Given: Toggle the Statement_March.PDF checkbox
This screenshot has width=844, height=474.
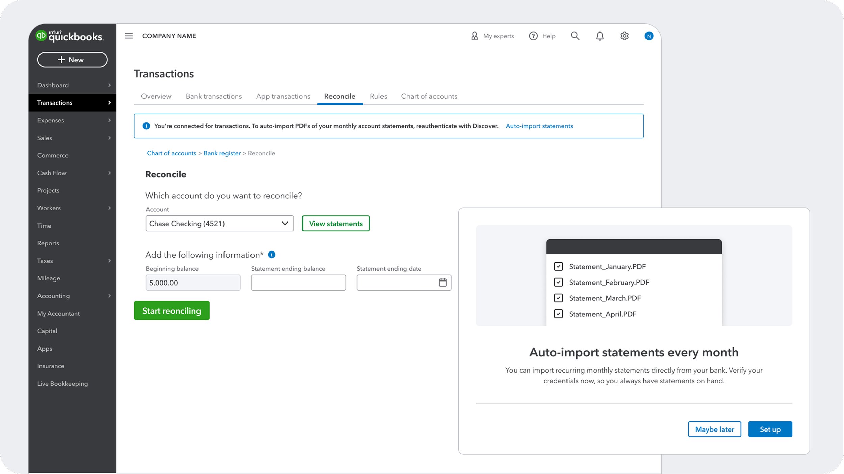Looking at the screenshot, I should [x=558, y=298].
